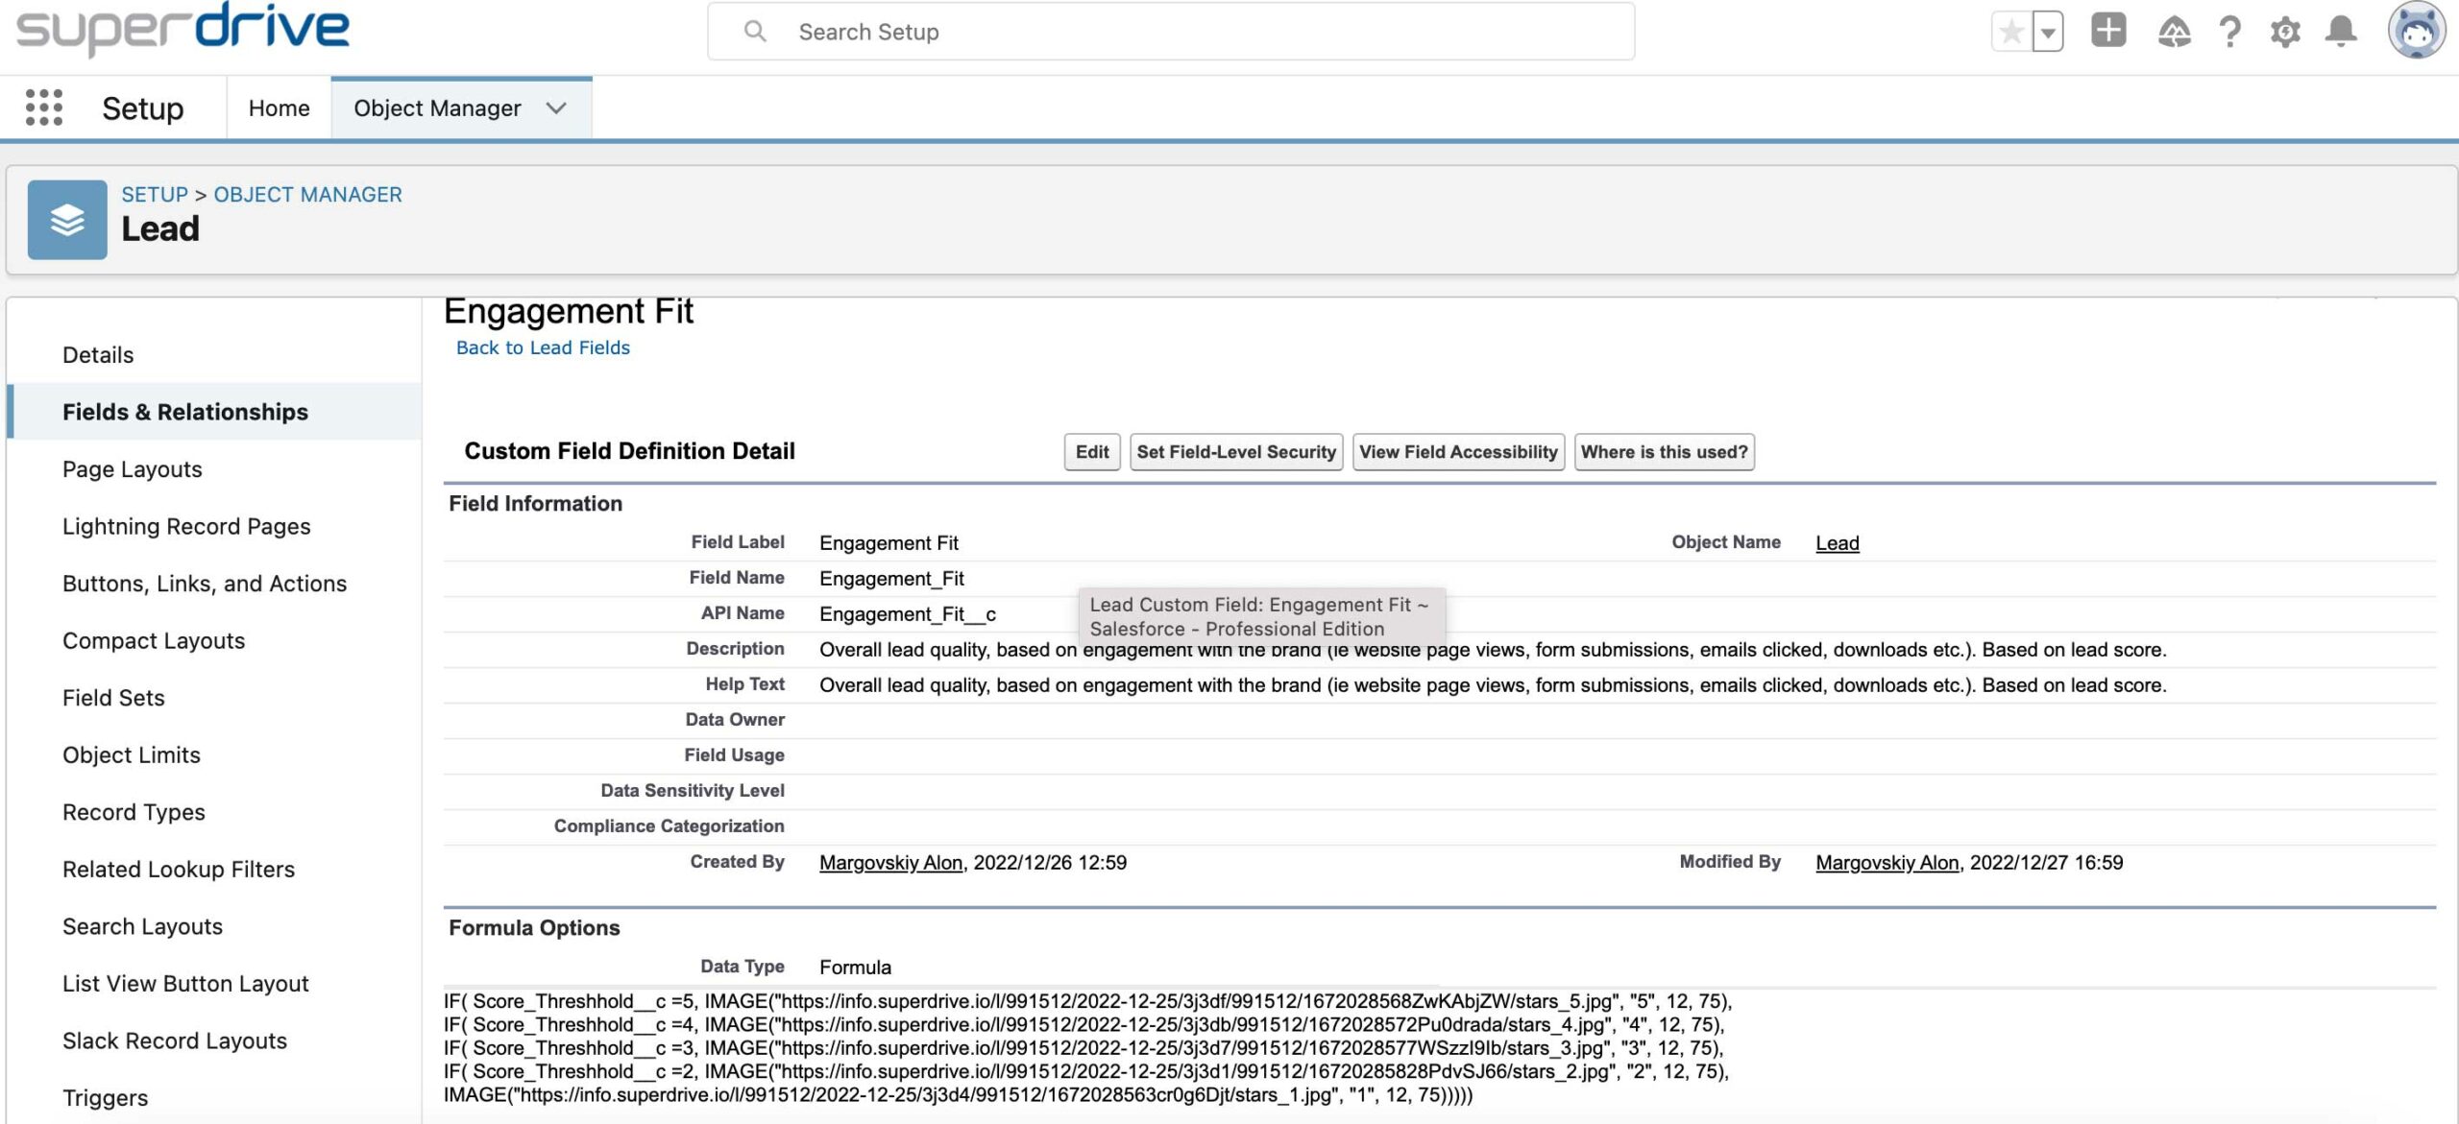The height and width of the screenshot is (1124, 2459).
Task: Open Search Layouts in sidebar
Action: click(x=142, y=926)
